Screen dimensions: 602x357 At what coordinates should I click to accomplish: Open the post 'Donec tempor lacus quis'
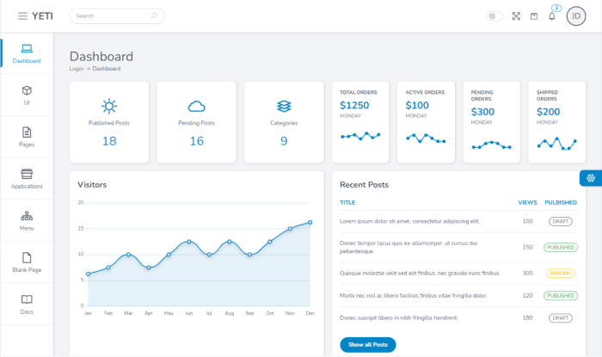pos(408,247)
